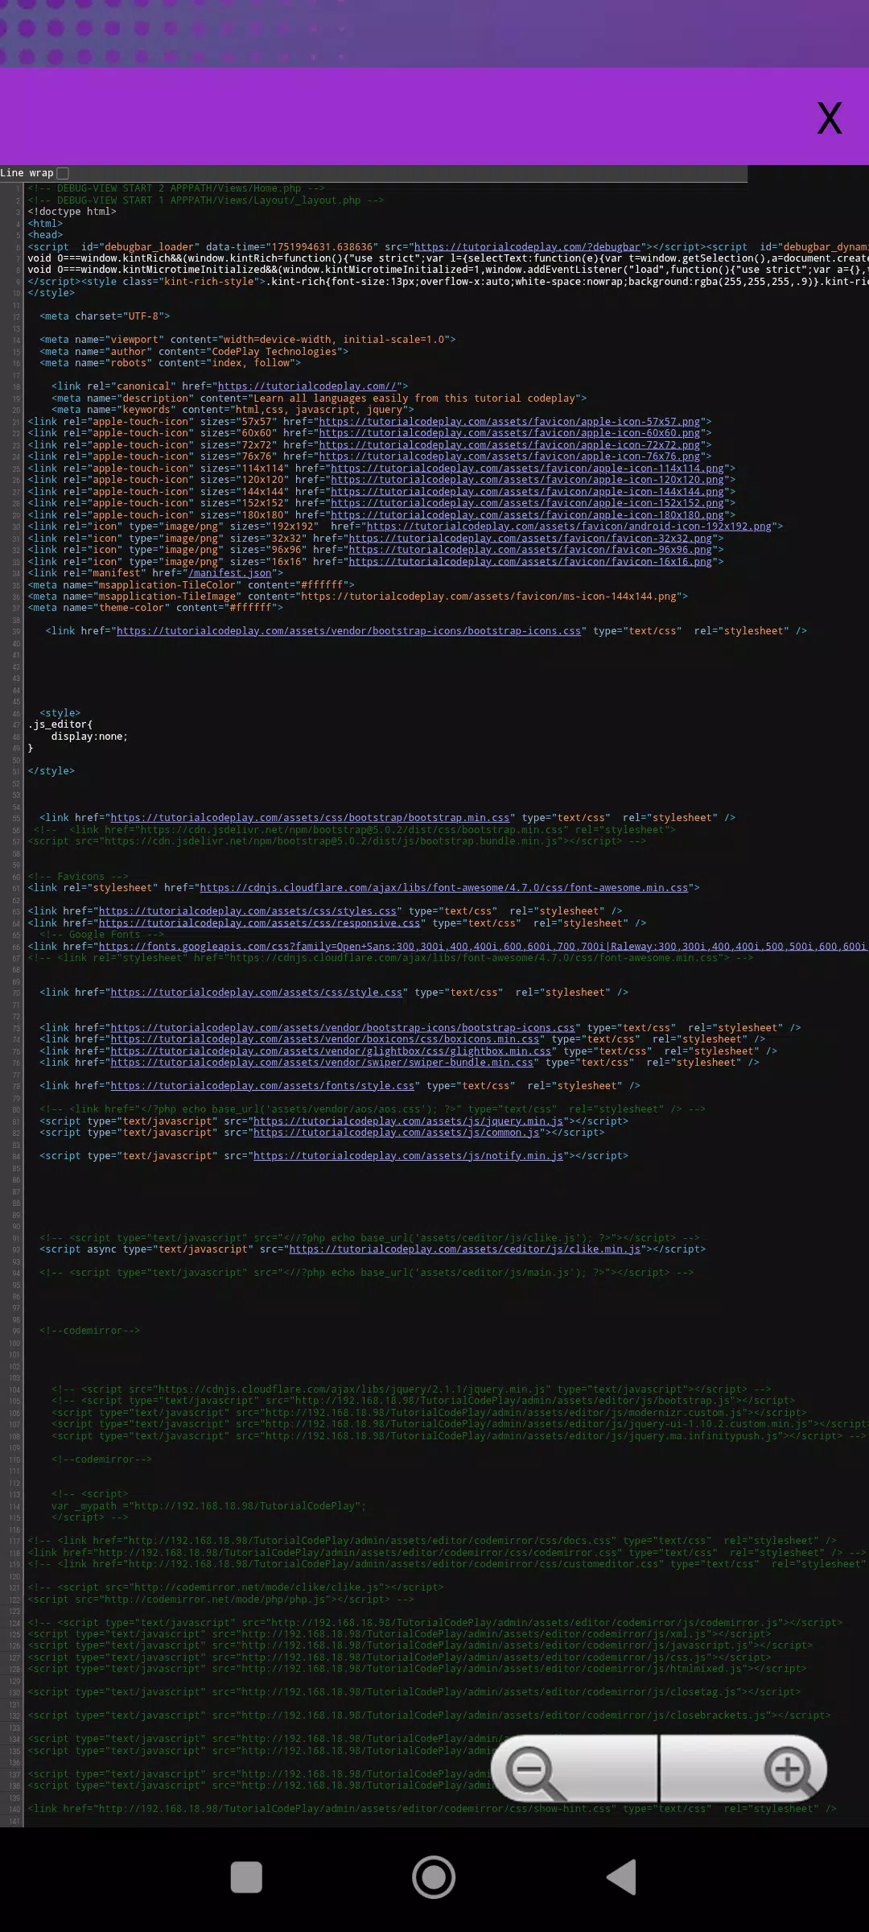Follow the apple-icon-76x76.png link
Viewport: 869px width, 1932px height.
(x=509, y=456)
